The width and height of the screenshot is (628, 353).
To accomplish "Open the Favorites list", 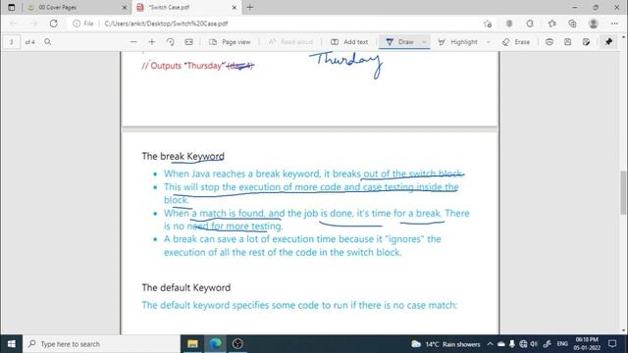I will click(551, 24).
